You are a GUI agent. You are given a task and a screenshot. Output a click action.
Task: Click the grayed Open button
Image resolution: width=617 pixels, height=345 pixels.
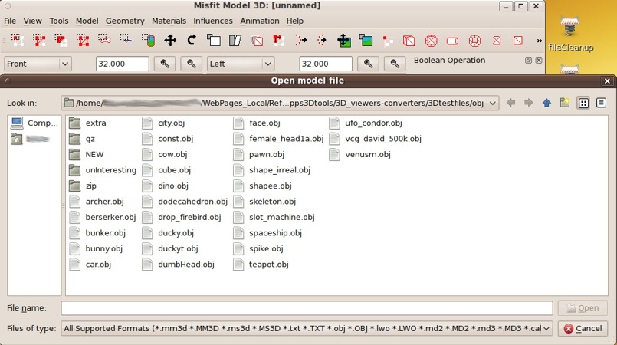[583, 308]
